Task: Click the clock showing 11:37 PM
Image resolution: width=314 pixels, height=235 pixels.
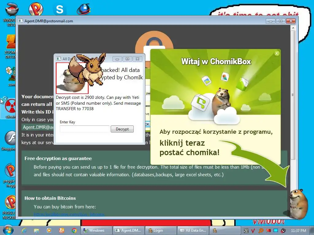Action: click(x=298, y=231)
